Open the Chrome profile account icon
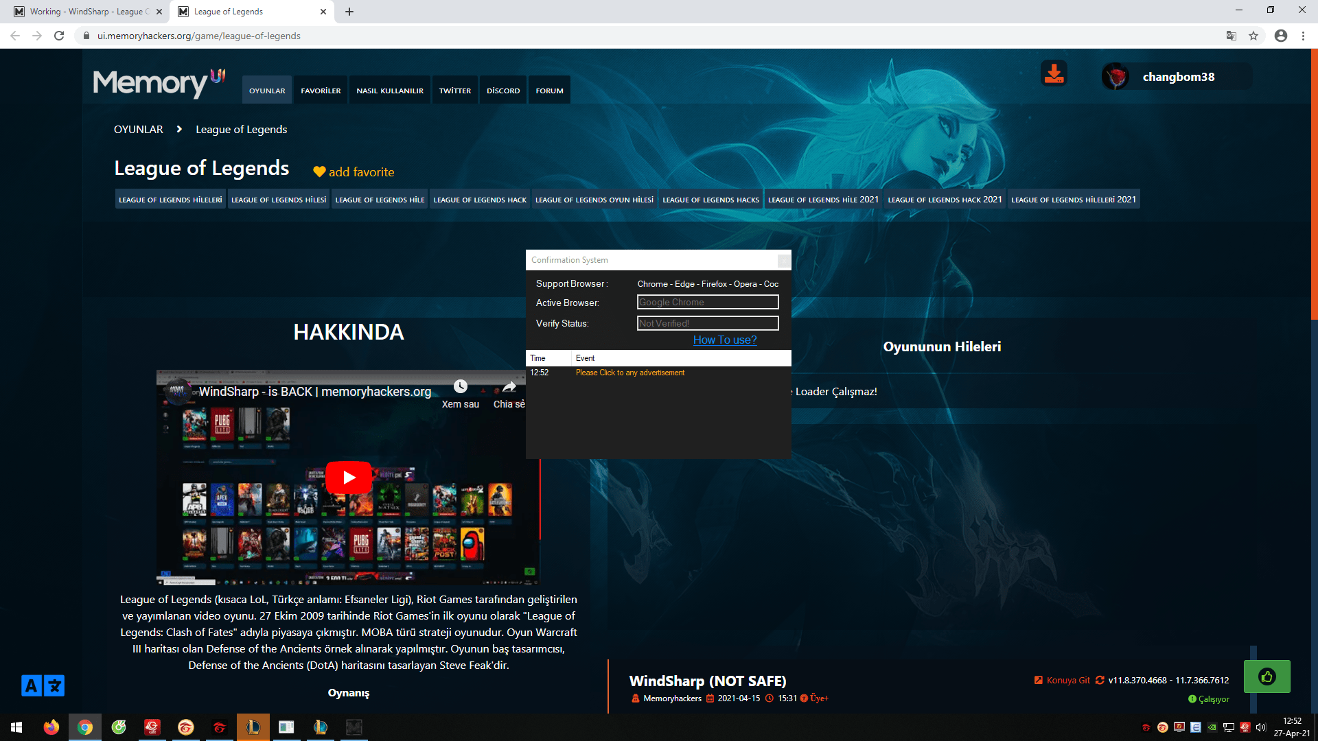 (x=1281, y=36)
